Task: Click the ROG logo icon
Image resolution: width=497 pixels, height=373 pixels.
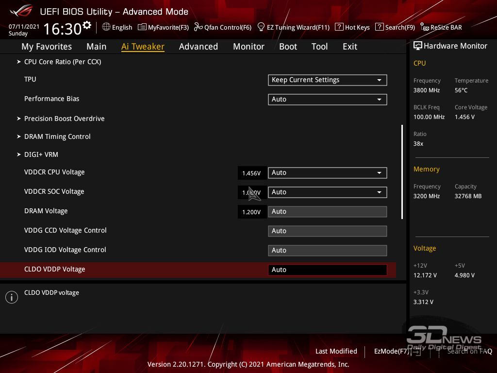Action: point(21,11)
